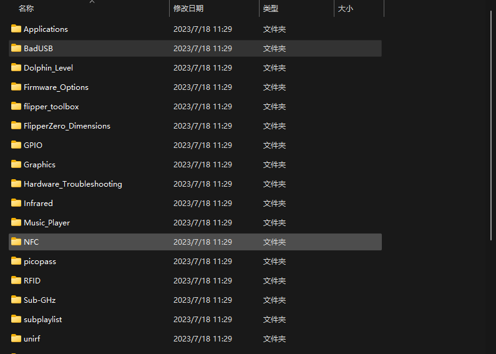Click the 文件夹 type of Sub-GHz
The image size is (496, 354).
(275, 300)
